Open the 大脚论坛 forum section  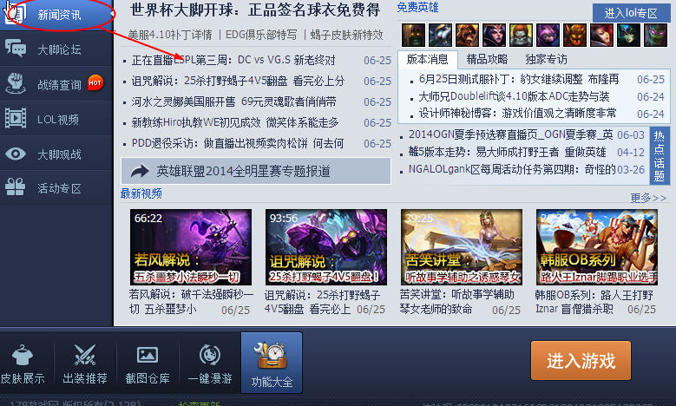pyautogui.click(x=56, y=49)
